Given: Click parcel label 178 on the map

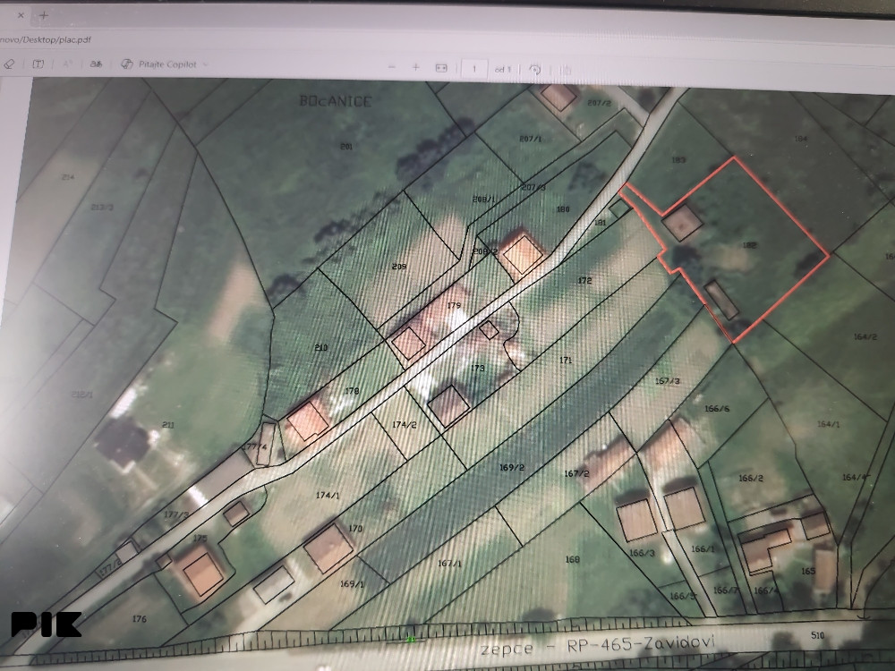Looking at the screenshot, I should click(x=352, y=391).
